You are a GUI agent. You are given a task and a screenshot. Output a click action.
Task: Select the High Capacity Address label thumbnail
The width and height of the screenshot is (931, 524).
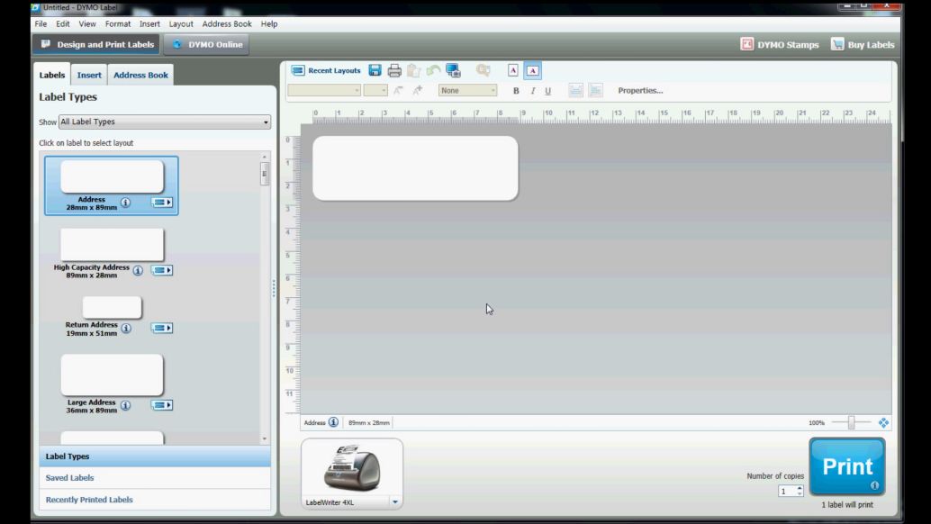112,244
